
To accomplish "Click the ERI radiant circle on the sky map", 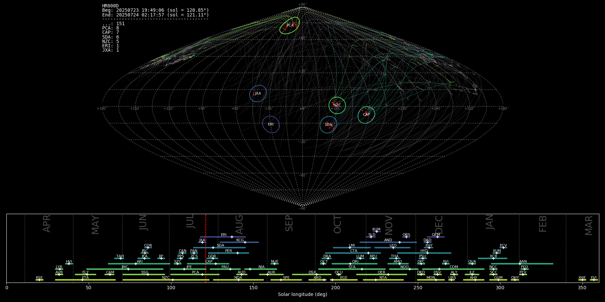I will point(271,124).
